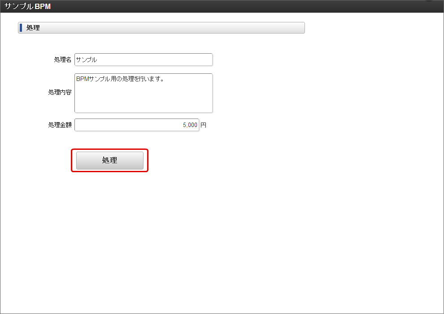Click the 処理 submit button
The image size is (444, 314).
point(110,161)
